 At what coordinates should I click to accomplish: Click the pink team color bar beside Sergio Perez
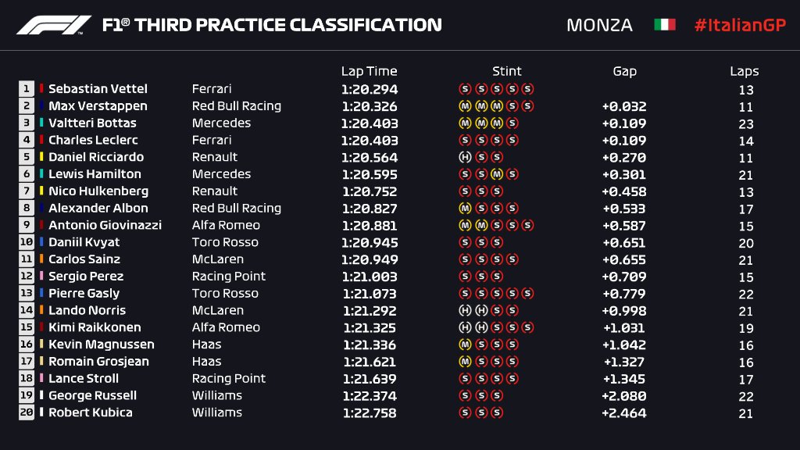click(42, 277)
